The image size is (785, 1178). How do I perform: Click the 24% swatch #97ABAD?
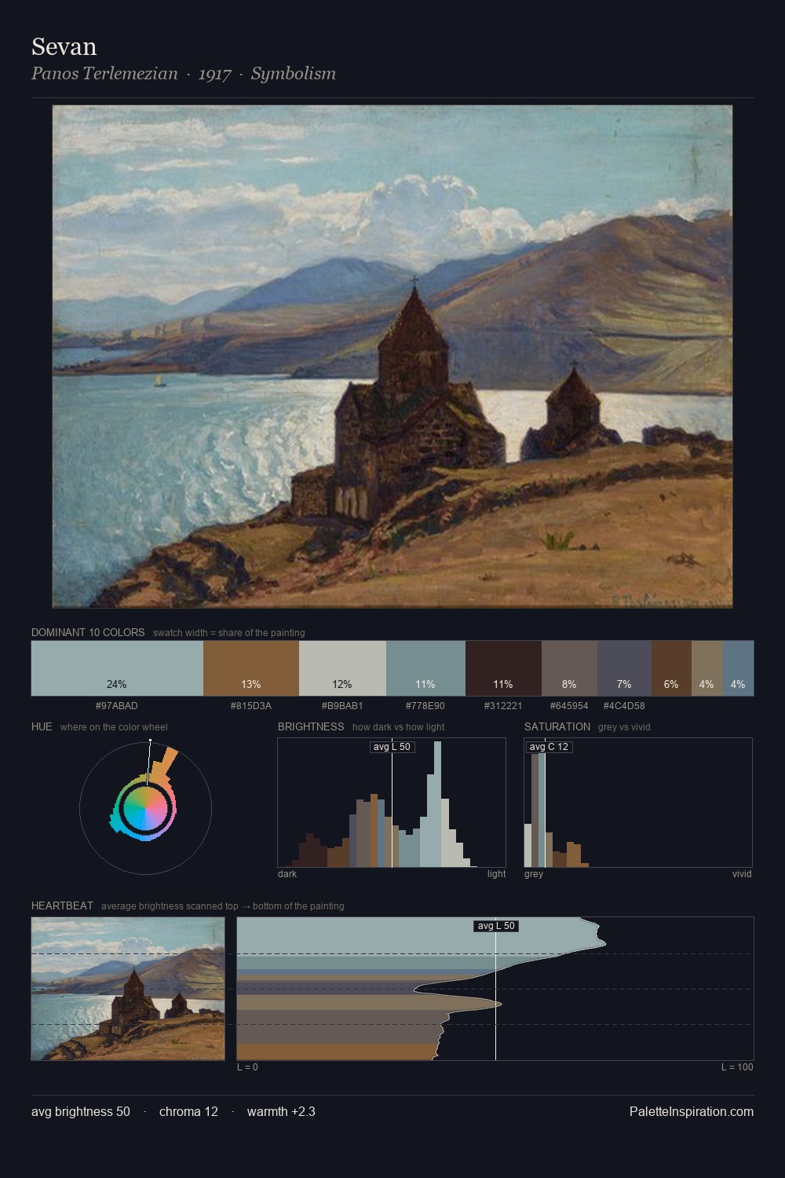click(x=117, y=668)
